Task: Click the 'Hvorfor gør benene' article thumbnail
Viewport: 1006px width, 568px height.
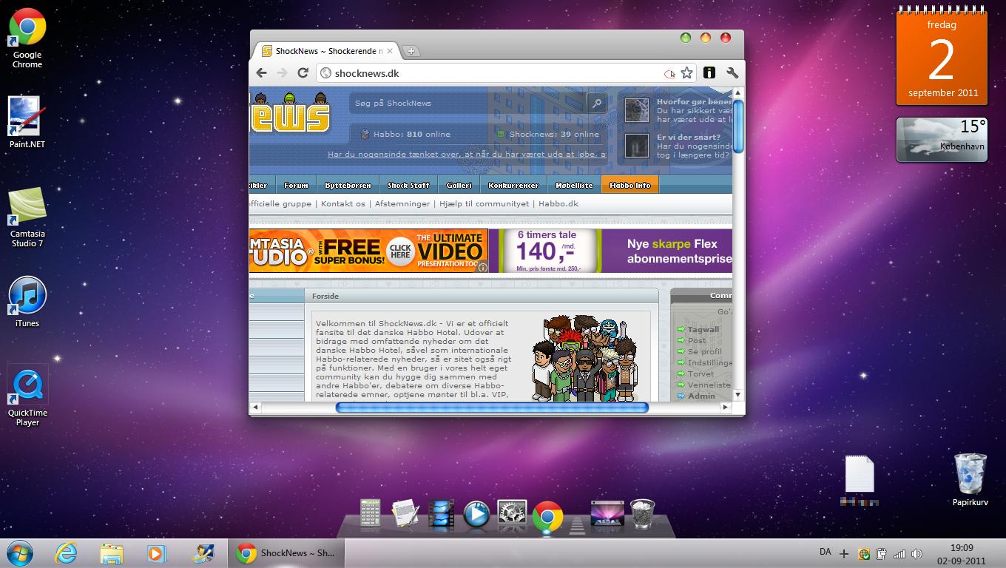Action: coord(636,110)
